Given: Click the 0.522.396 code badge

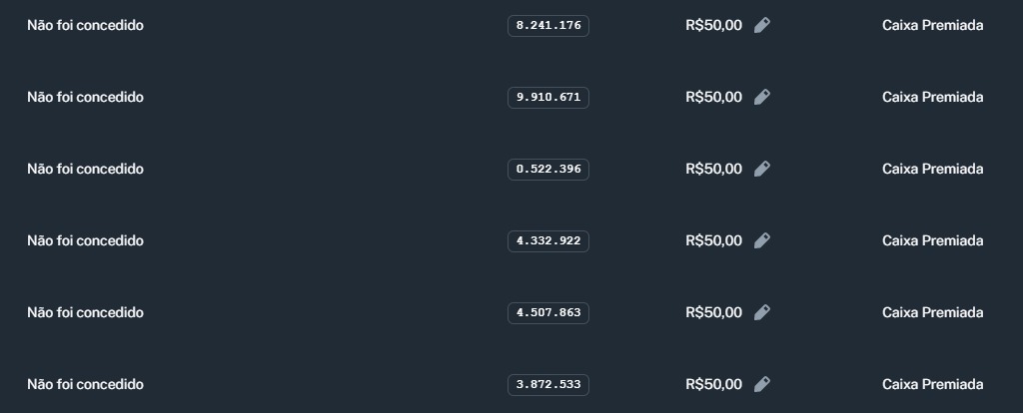Looking at the screenshot, I should tap(548, 170).
